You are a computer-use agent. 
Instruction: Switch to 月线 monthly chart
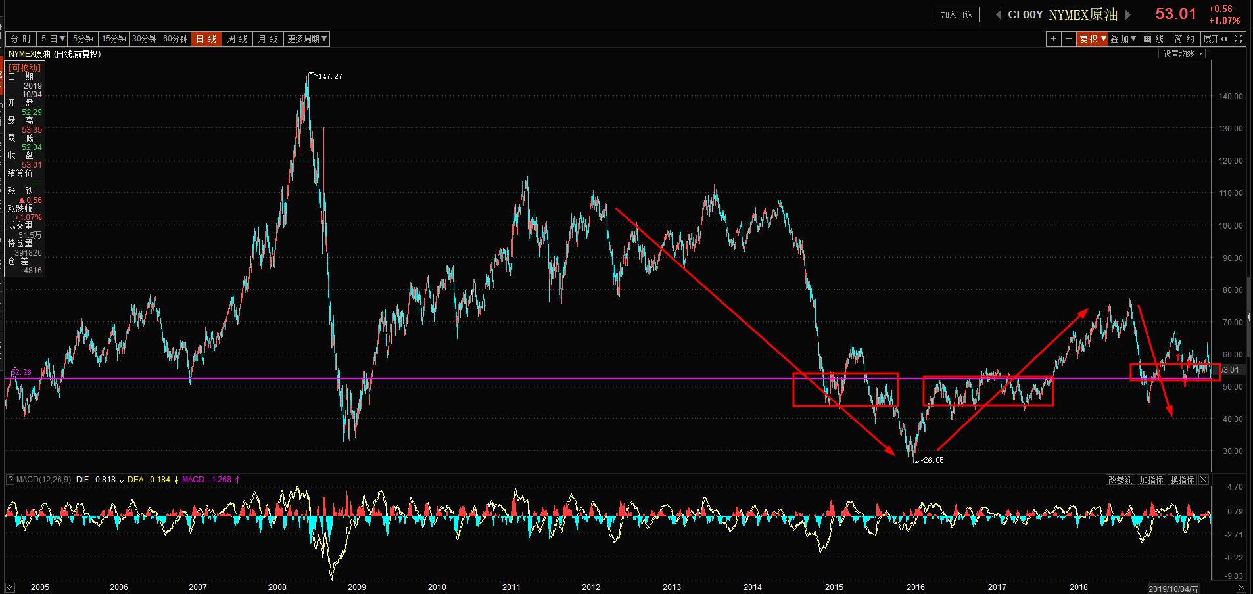coord(268,39)
